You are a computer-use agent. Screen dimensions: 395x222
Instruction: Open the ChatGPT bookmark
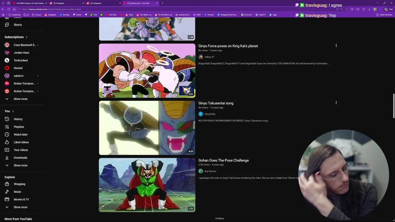click(260, 15)
